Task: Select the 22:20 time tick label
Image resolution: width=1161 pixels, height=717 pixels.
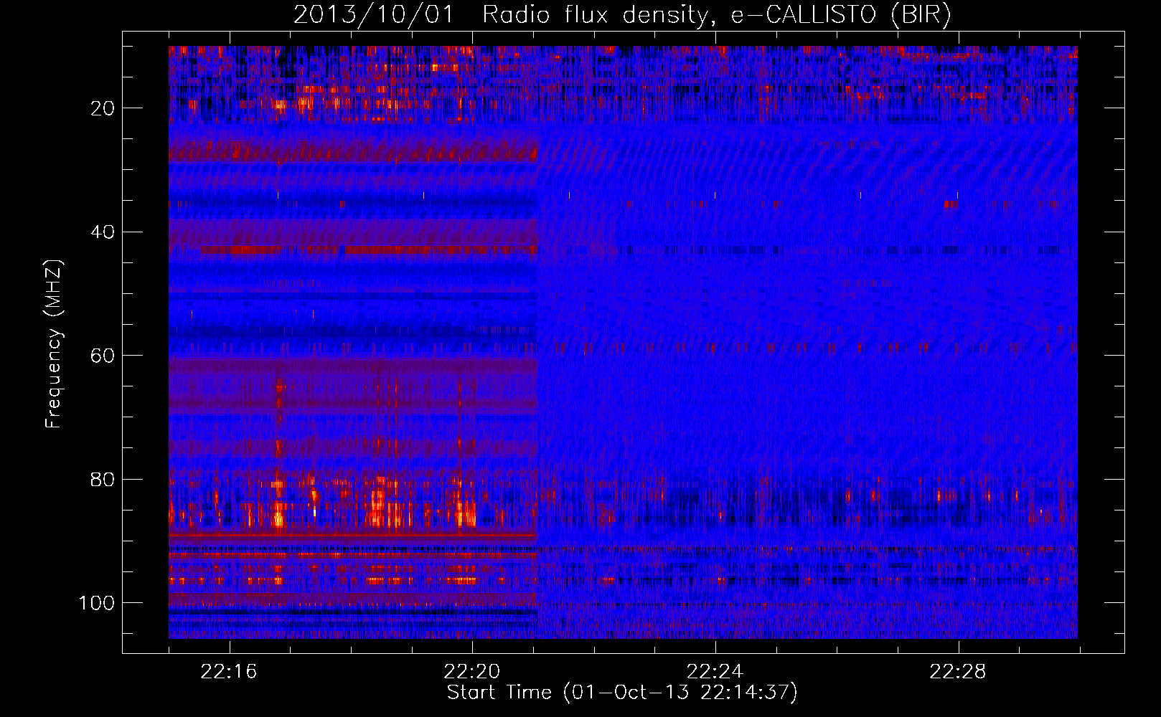Action: pyautogui.click(x=472, y=672)
